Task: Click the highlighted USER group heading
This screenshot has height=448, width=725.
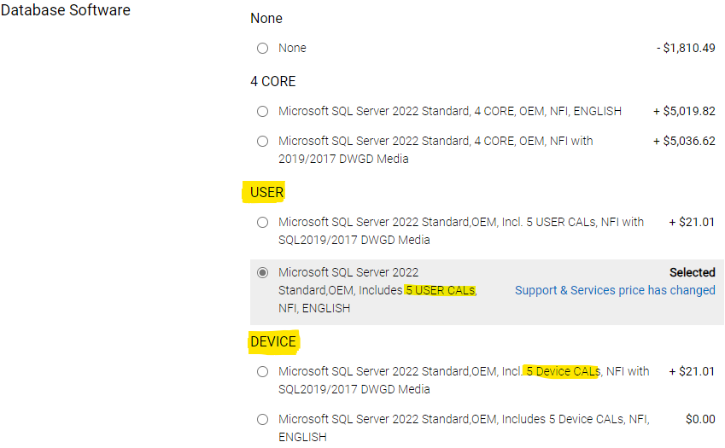Action: pos(266,192)
